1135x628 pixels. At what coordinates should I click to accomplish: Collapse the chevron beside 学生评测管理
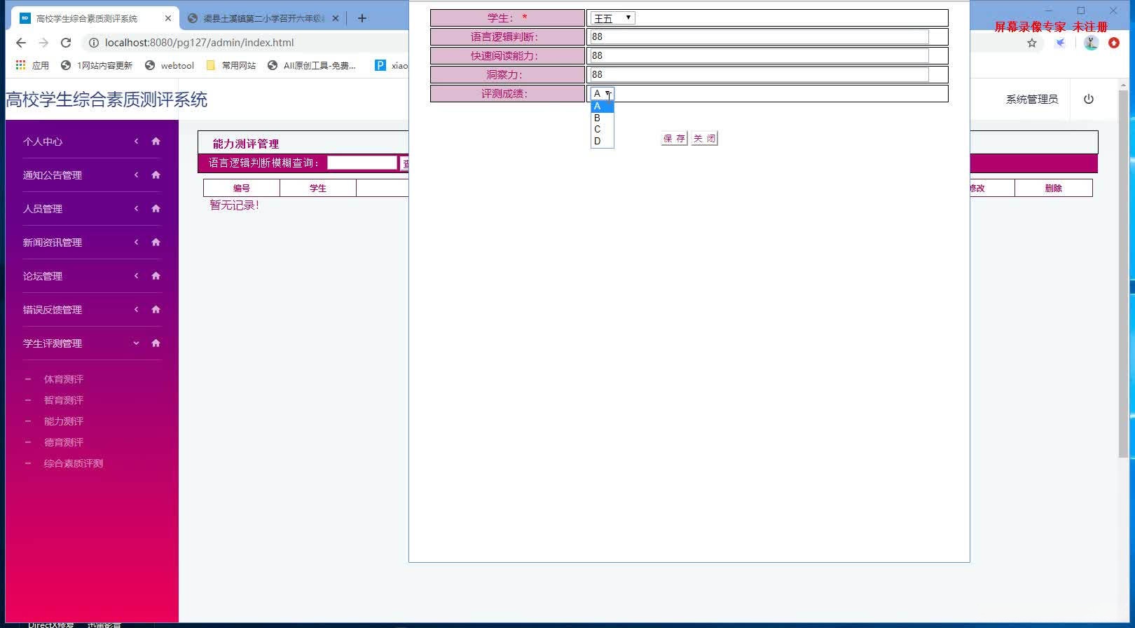tap(136, 343)
